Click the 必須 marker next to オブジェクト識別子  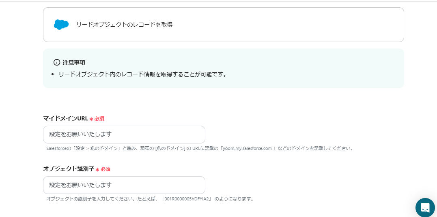103,169
